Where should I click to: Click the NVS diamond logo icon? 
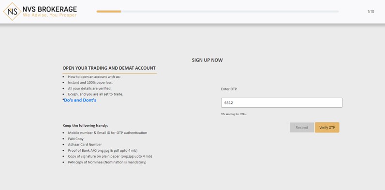(x=12, y=12)
